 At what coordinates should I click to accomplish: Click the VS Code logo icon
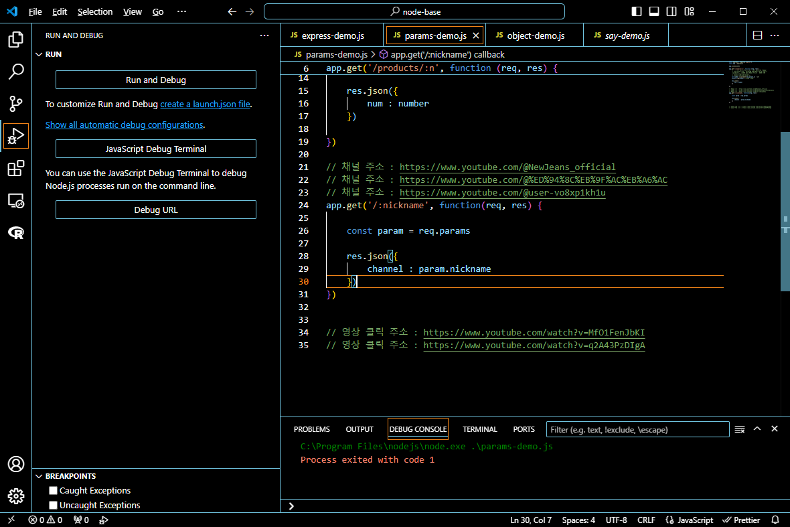(x=12, y=11)
